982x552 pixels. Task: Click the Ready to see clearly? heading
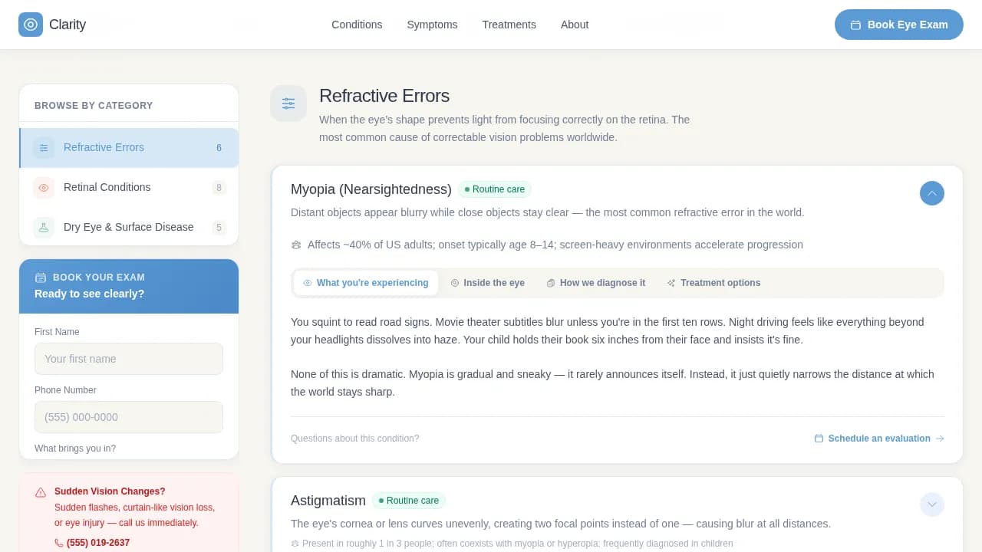89,294
